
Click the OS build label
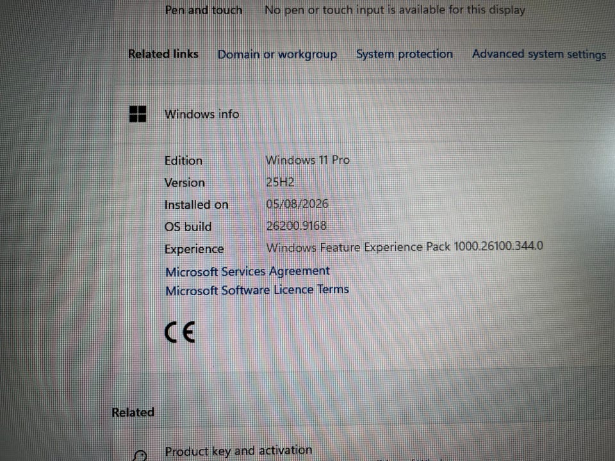click(188, 227)
